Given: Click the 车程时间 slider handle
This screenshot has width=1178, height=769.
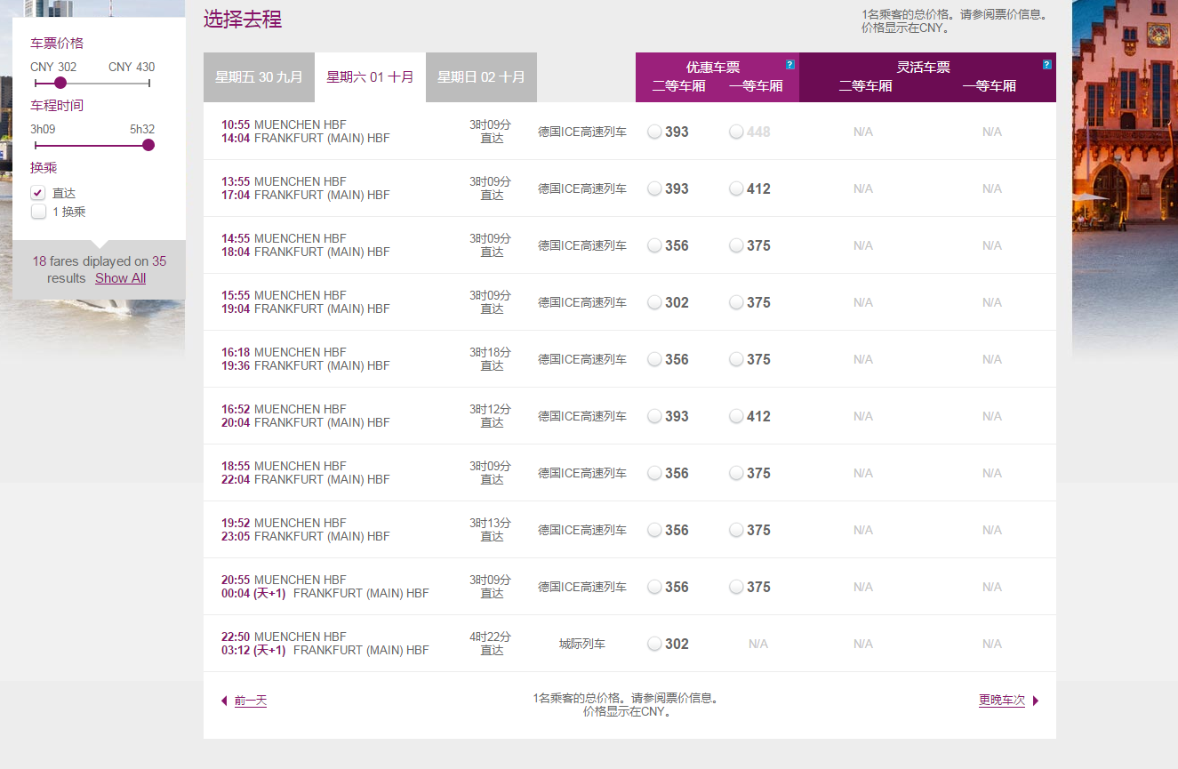Looking at the screenshot, I should [148, 145].
